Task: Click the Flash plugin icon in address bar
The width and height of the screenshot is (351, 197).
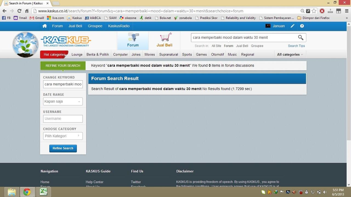Action: click(308, 11)
